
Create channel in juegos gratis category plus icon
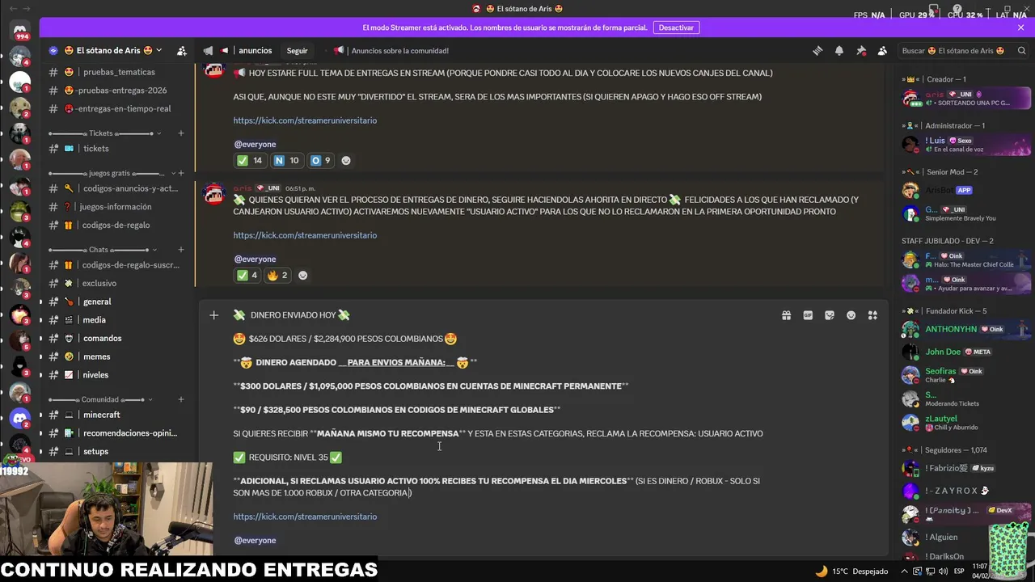pos(181,173)
